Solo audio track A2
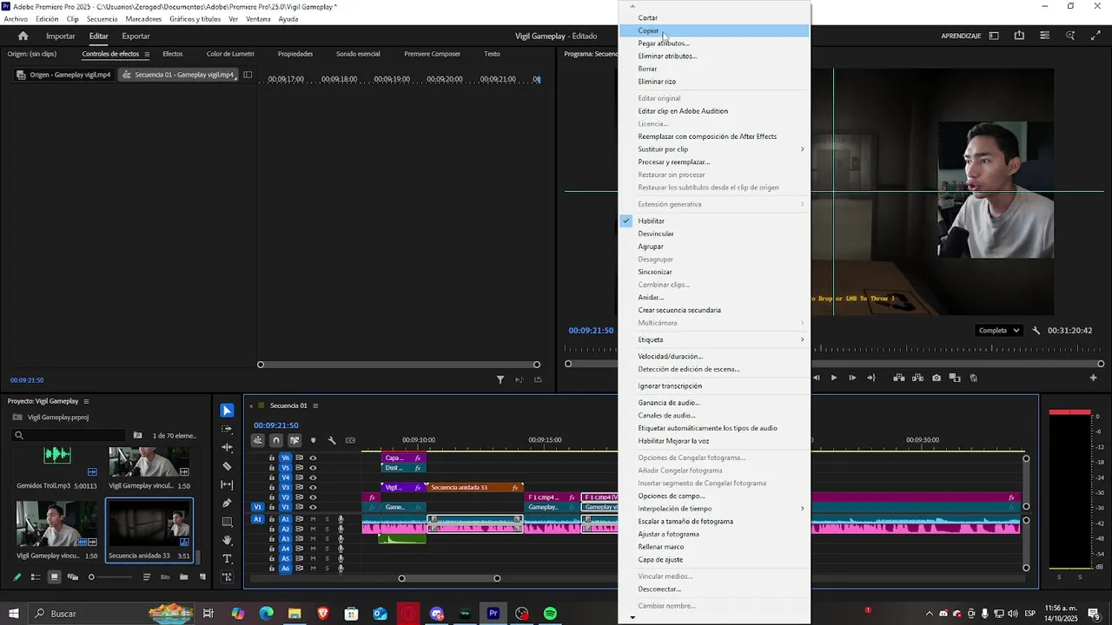The width and height of the screenshot is (1112, 625). click(x=327, y=530)
